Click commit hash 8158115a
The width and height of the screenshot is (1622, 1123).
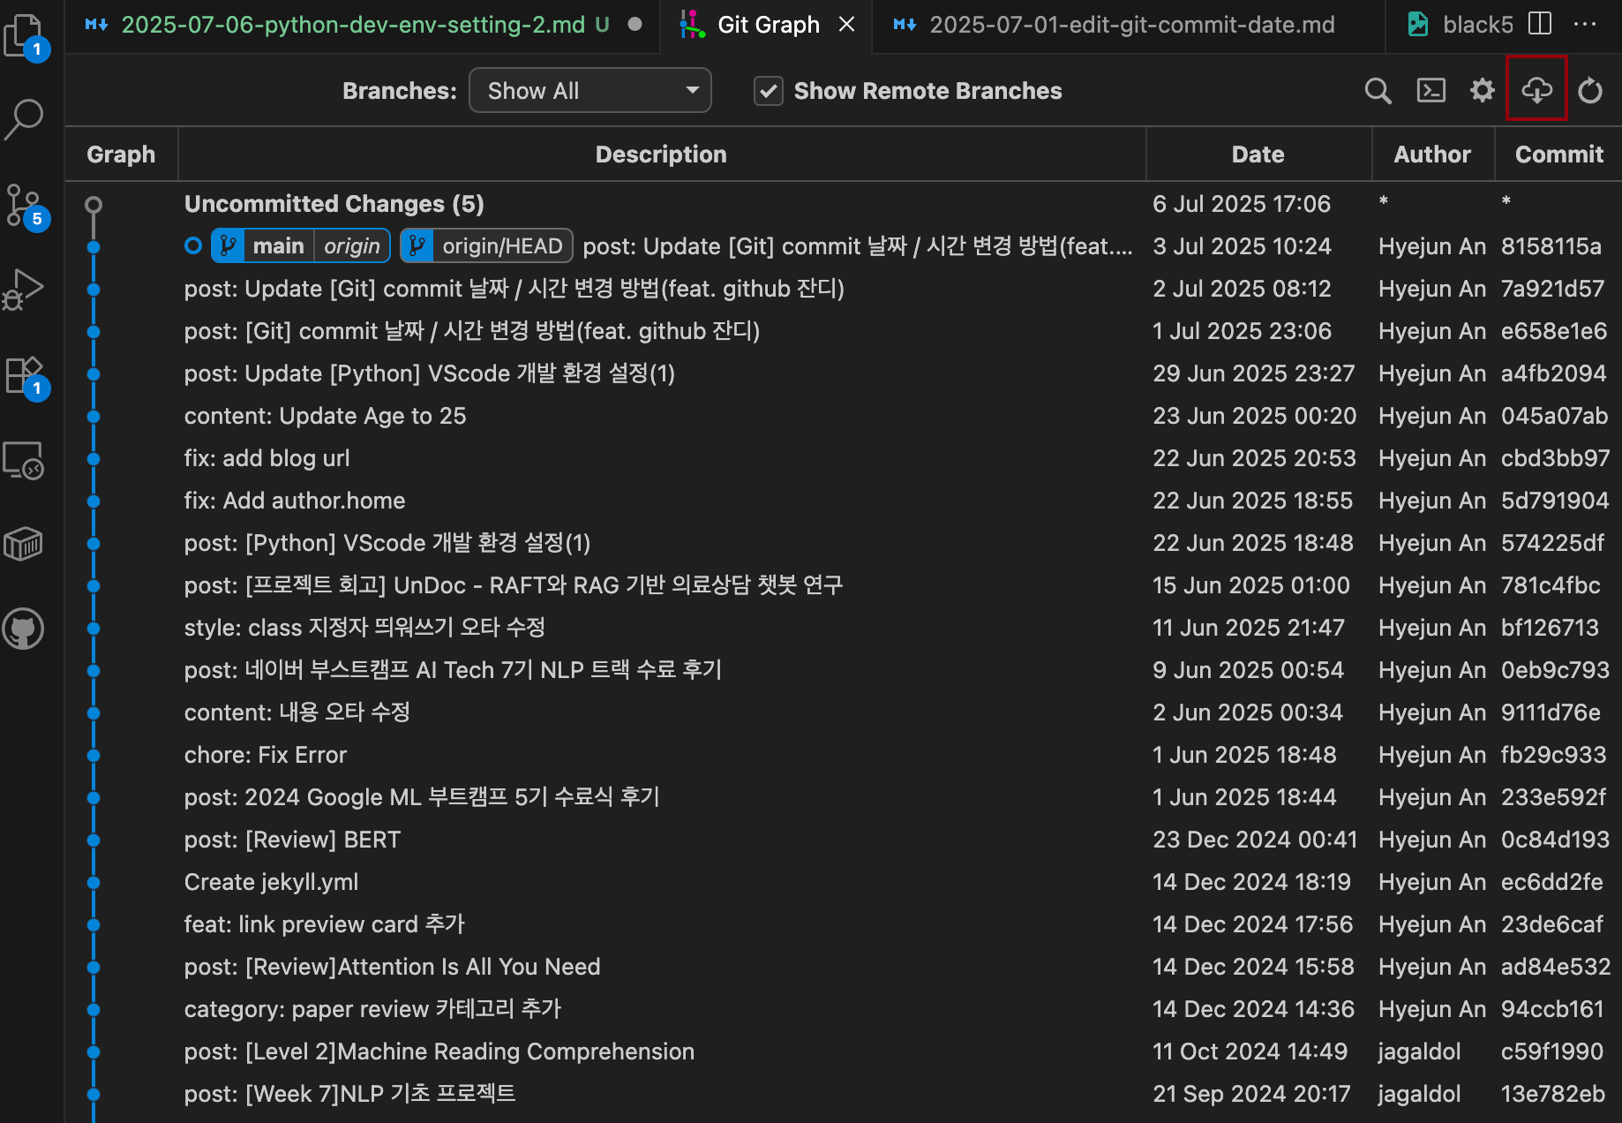tap(1551, 246)
